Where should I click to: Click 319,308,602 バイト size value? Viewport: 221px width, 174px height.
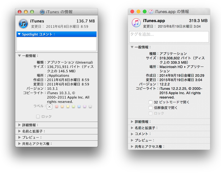182,60
